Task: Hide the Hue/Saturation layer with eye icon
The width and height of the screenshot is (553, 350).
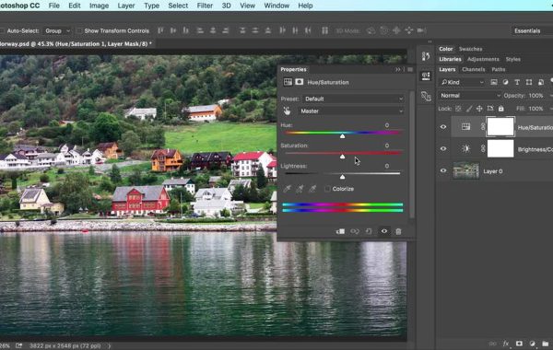Action: (443, 127)
